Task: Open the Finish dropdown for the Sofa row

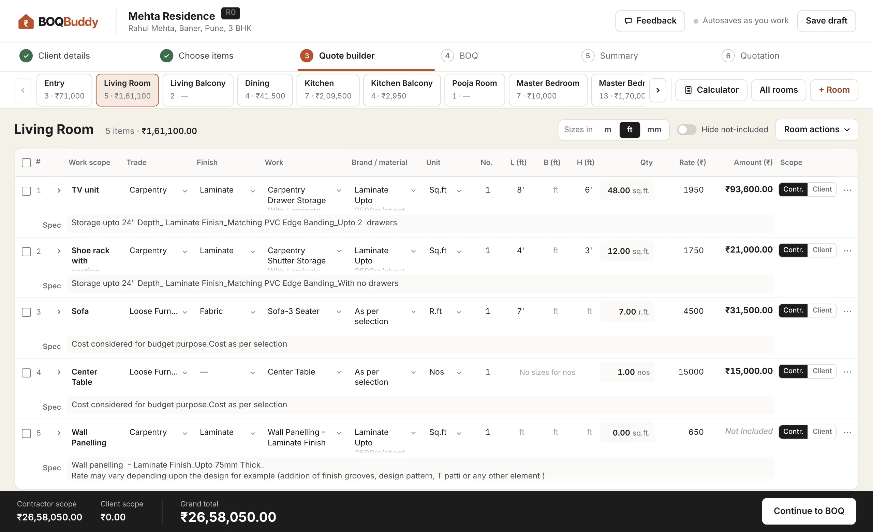Action: 227,311
